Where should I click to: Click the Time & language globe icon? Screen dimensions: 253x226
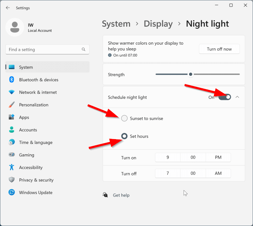pos(12,142)
